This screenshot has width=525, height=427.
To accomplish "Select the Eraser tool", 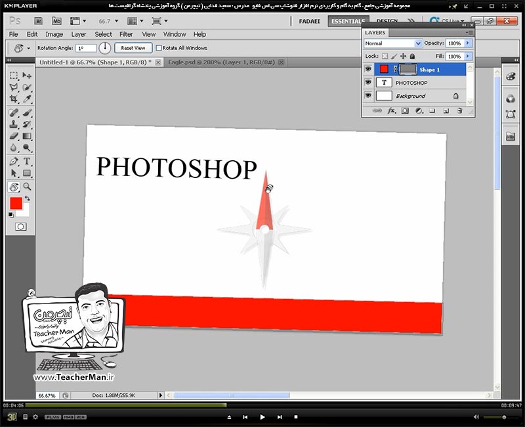I will (13, 136).
